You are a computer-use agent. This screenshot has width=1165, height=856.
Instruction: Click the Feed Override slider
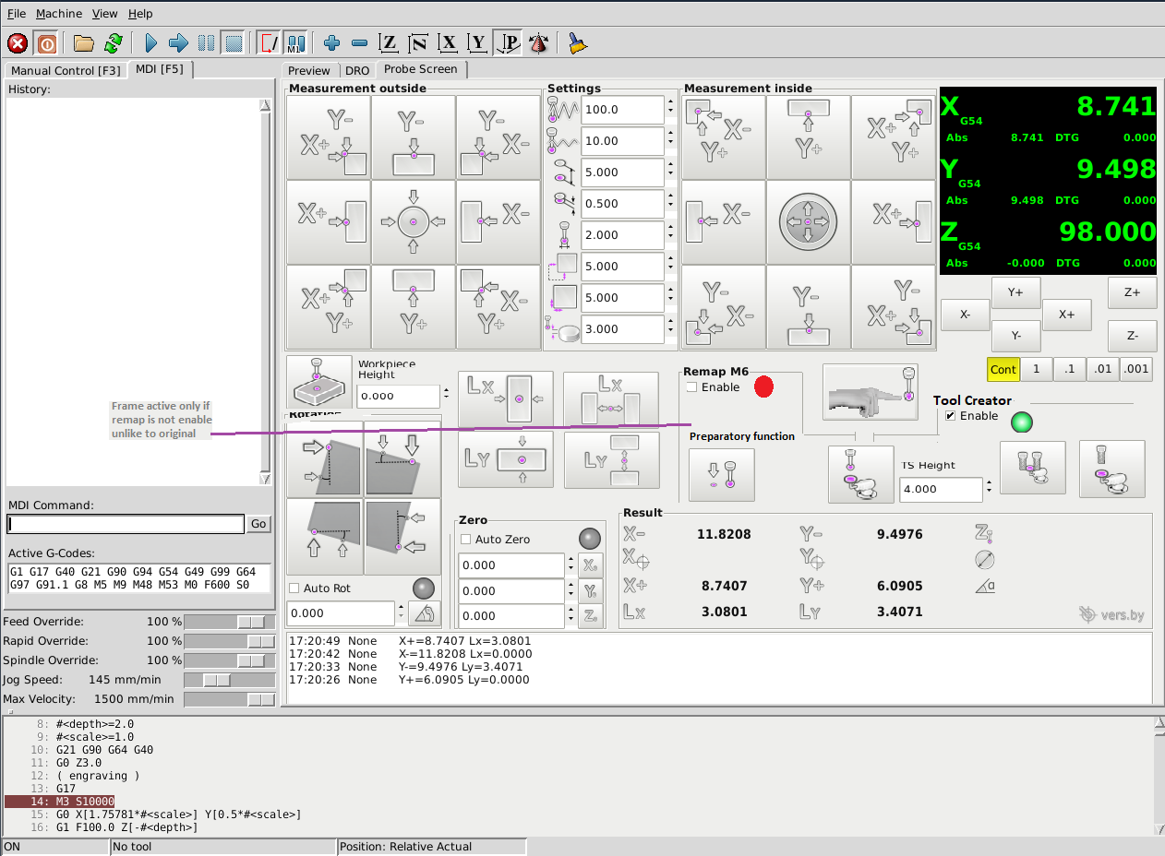230,622
